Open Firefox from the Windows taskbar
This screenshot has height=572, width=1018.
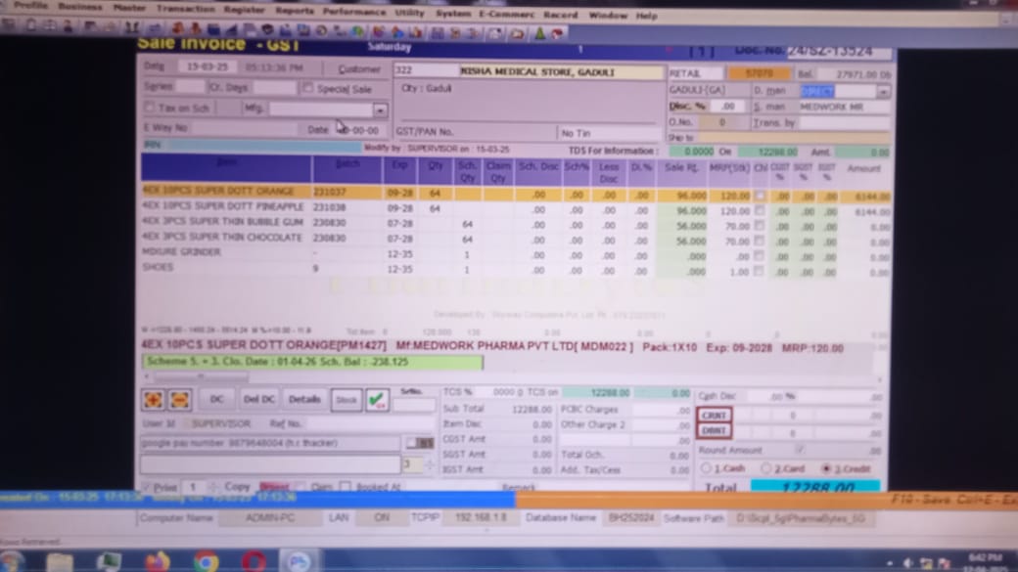(x=158, y=562)
